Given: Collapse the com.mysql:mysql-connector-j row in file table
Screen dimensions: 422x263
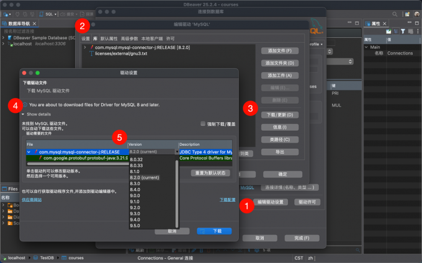Looking at the screenshot, I should click(x=29, y=152).
